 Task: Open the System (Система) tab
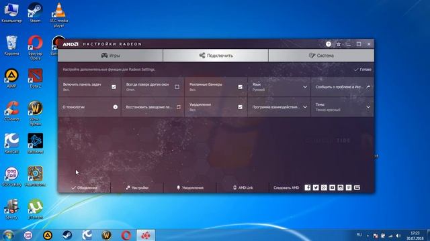(x=321, y=56)
